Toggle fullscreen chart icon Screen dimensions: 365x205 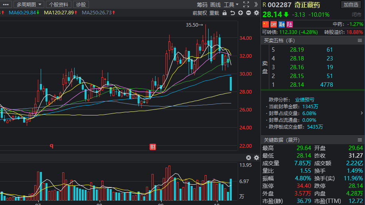[x=246, y=4]
